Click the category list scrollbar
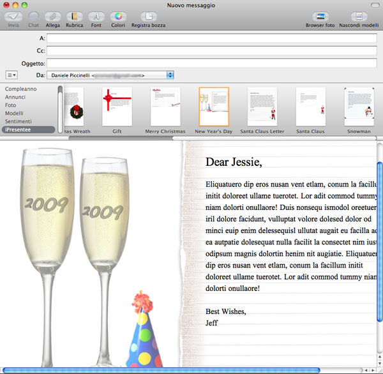383x374 pixels. tap(60, 109)
